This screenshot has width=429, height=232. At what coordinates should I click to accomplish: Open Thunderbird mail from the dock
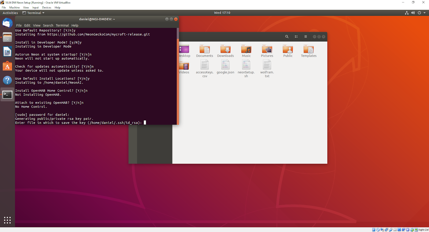pyautogui.click(x=8, y=23)
